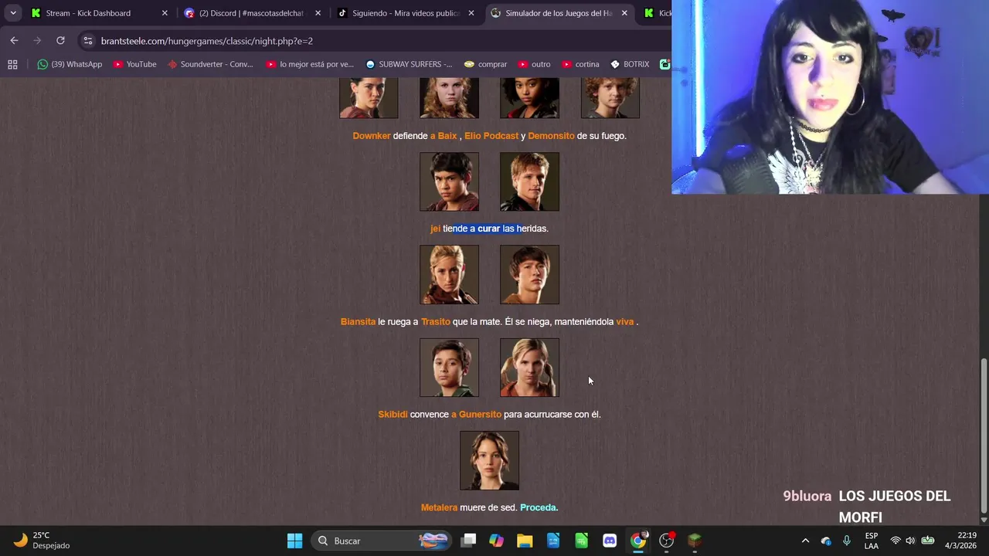Open the volume control in tray
Viewport: 989px width, 556px height.
[910, 541]
